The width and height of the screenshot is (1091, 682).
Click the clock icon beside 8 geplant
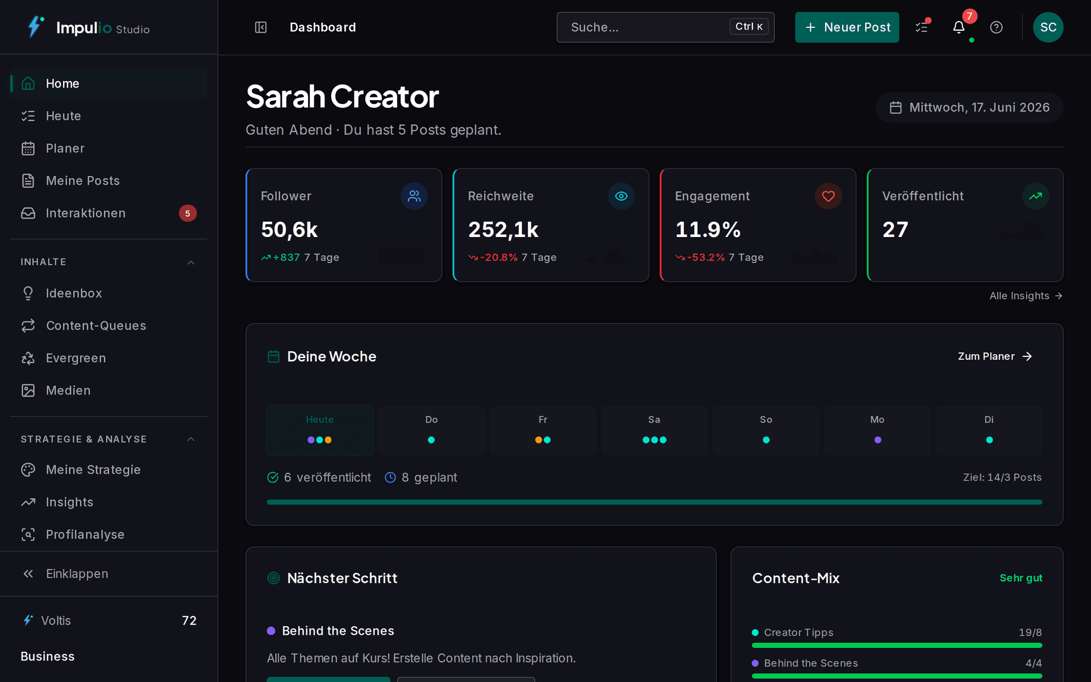tap(390, 477)
